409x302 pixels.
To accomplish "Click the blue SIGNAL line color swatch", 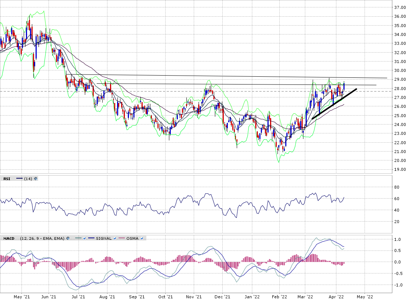I will click(91, 238).
